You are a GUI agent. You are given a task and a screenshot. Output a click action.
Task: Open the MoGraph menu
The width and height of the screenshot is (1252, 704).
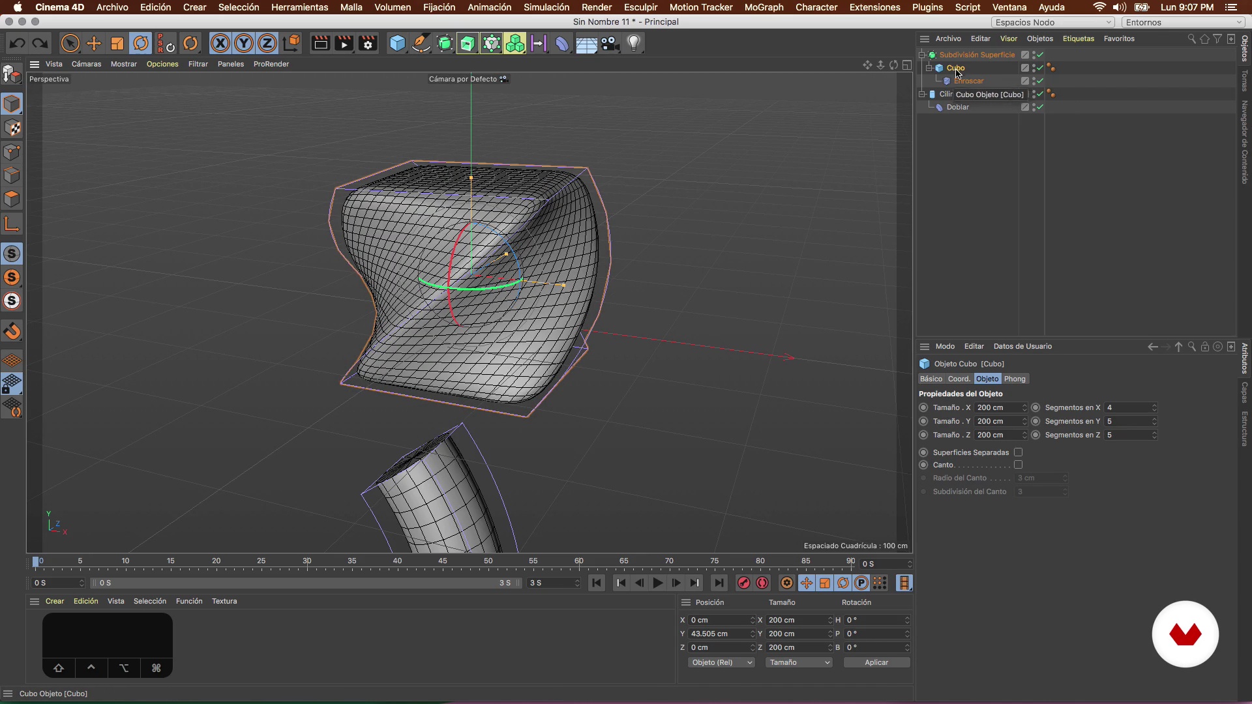(x=764, y=7)
